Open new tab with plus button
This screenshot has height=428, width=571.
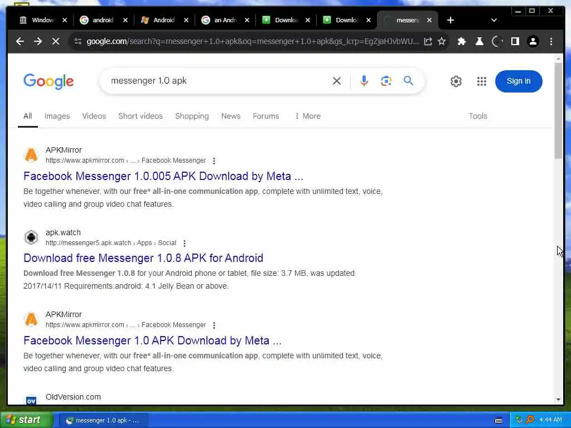click(x=451, y=20)
